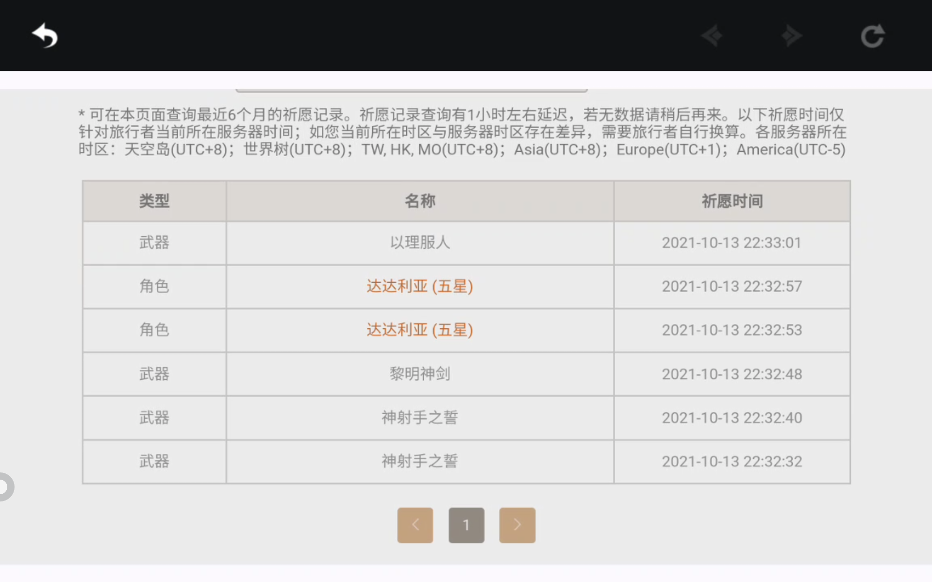Screen dimensions: 932x582
Task: Select the 黎明神剑 item name
Action: point(420,374)
